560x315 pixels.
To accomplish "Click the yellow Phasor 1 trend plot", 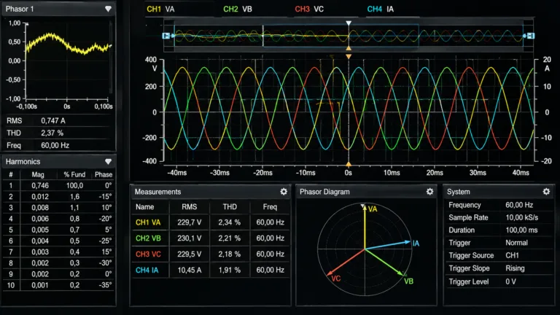I will pos(68,61).
